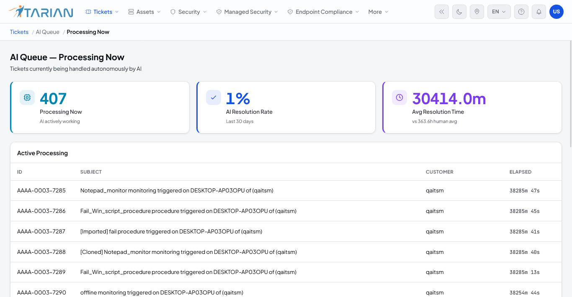Click elapsed time 38285m 47s
Image resolution: width=572 pixels, height=297 pixels.
[x=525, y=191]
